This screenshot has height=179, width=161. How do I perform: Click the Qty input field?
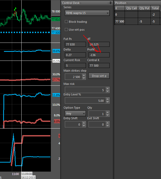point(97,114)
